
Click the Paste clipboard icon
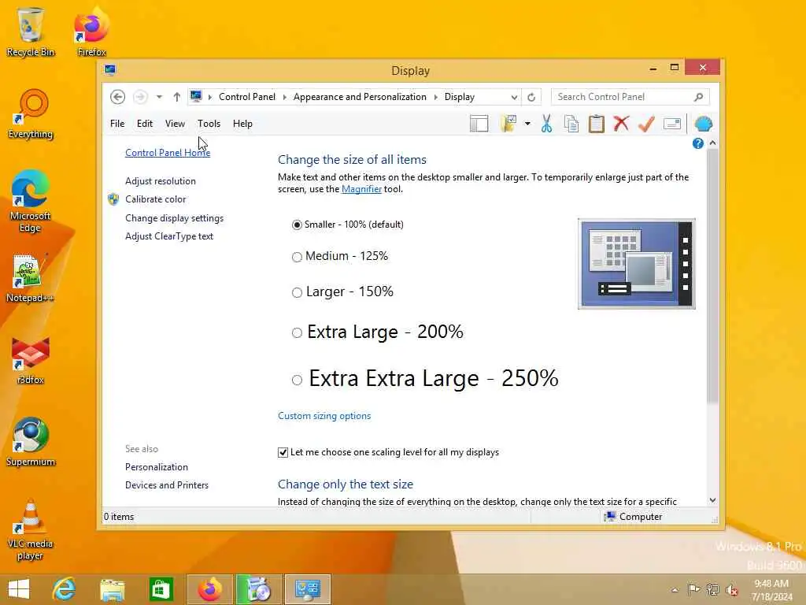[597, 124]
